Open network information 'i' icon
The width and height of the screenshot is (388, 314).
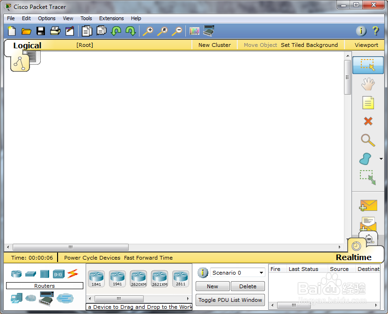coord(361,31)
